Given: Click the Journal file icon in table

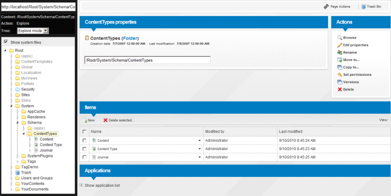Looking at the screenshot, I should 94,157.
